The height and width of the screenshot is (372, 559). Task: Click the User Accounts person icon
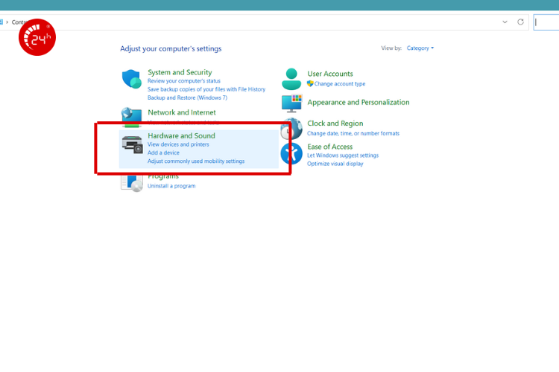pyautogui.click(x=291, y=78)
